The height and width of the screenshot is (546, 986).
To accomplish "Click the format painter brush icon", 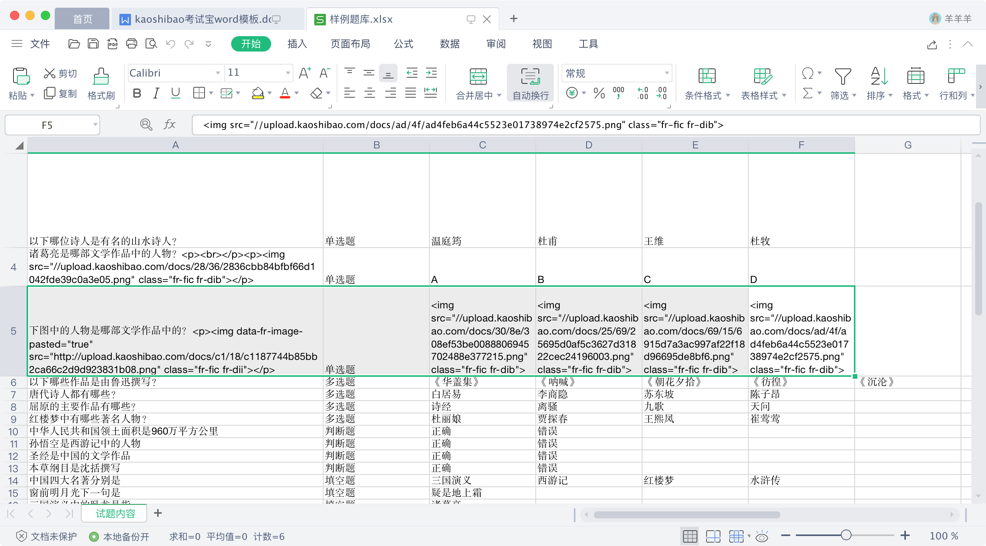I will click(101, 77).
